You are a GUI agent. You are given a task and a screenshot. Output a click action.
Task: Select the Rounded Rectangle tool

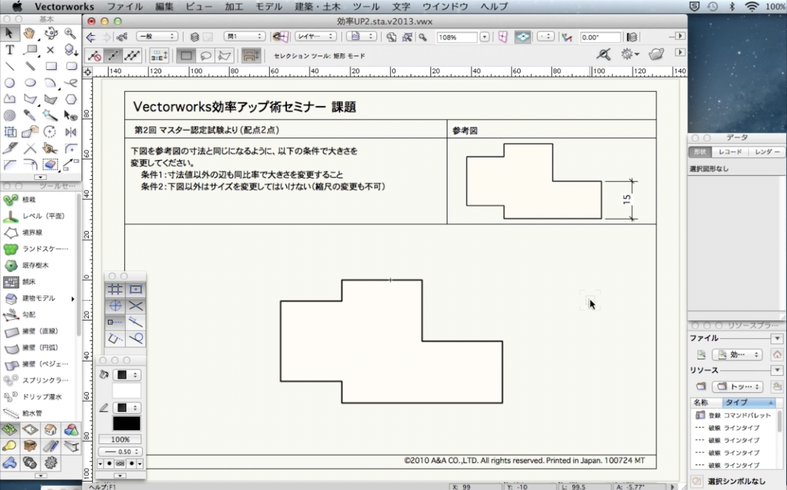pos(71,66)
